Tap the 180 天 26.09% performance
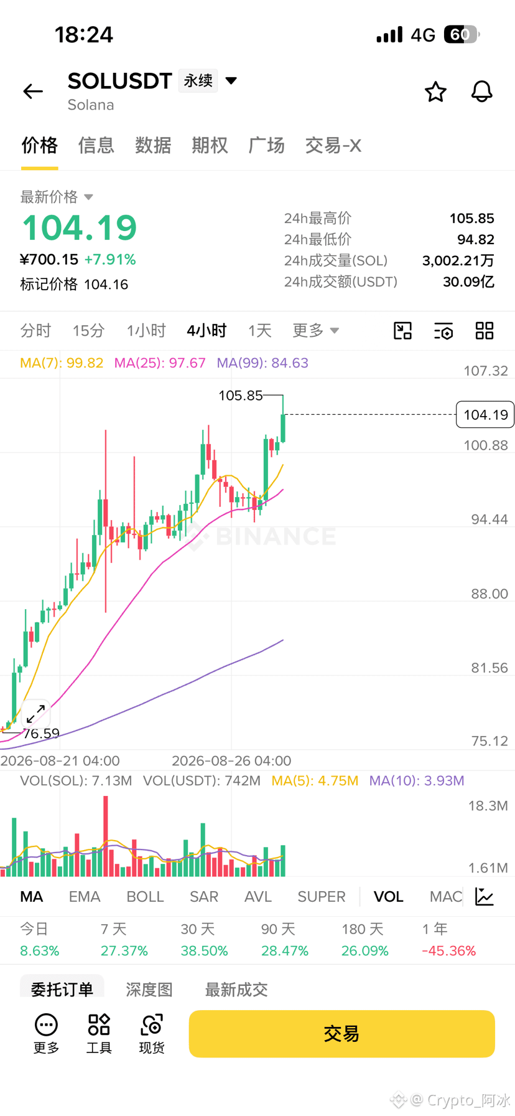Image resolution: width=515 pixels, height=1116 pixels. [364, 940]
